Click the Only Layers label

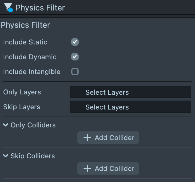click(22, 92)
